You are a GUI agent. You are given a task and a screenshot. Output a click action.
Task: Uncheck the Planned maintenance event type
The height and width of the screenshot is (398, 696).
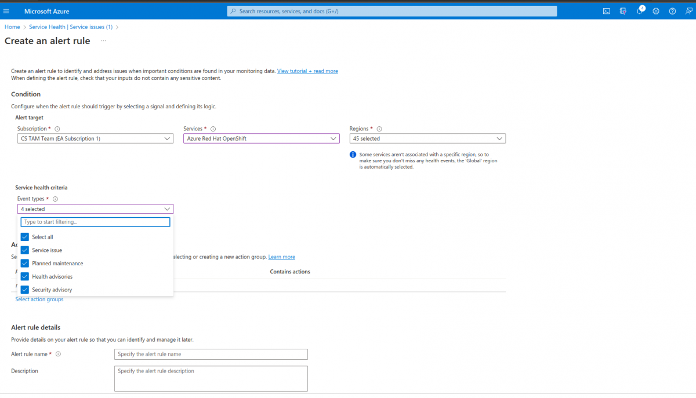(24, 263)
